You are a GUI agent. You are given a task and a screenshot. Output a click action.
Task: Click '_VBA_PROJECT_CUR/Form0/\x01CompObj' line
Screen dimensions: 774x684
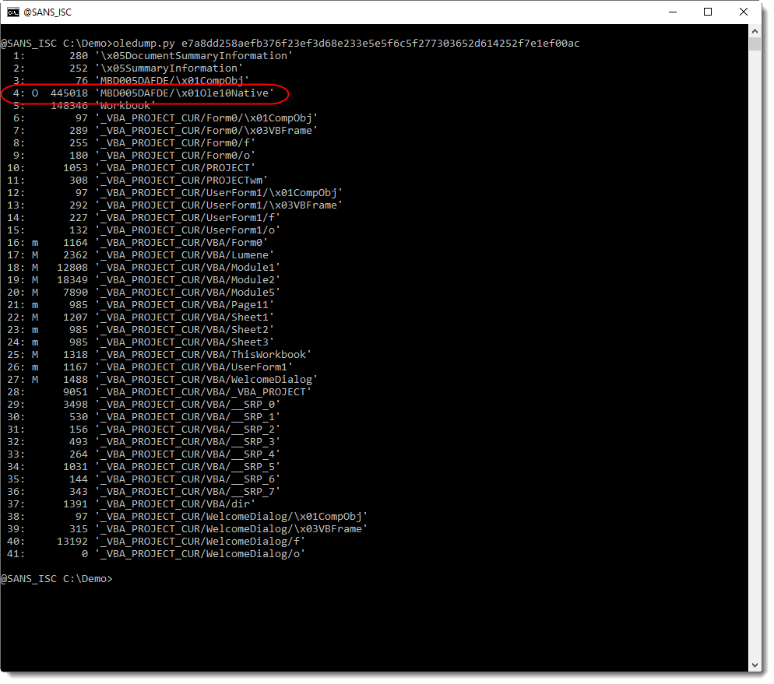click(x=163, y=118)
